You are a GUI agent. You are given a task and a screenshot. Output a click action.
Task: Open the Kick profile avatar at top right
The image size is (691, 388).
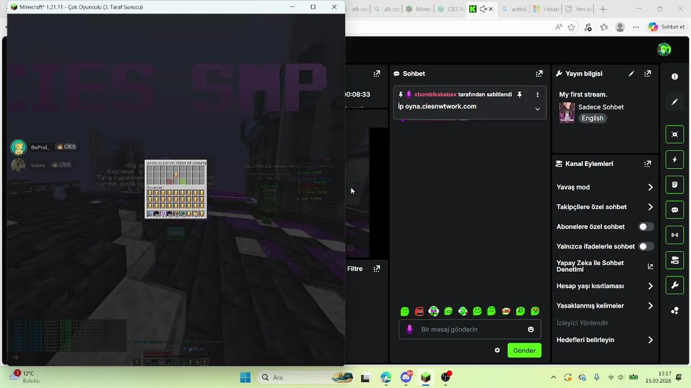pos(664,50)
